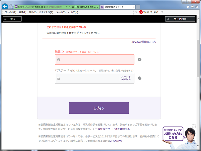Close the Trend toolbar with its X
The width and height of the screenshot is (201, 151).
136,12
